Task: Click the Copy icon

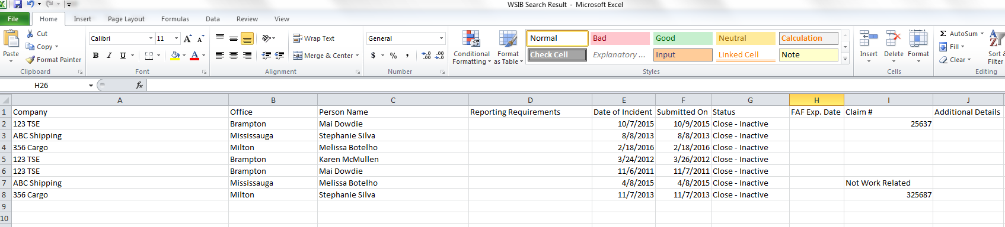Action: click(x=30, y=47)
